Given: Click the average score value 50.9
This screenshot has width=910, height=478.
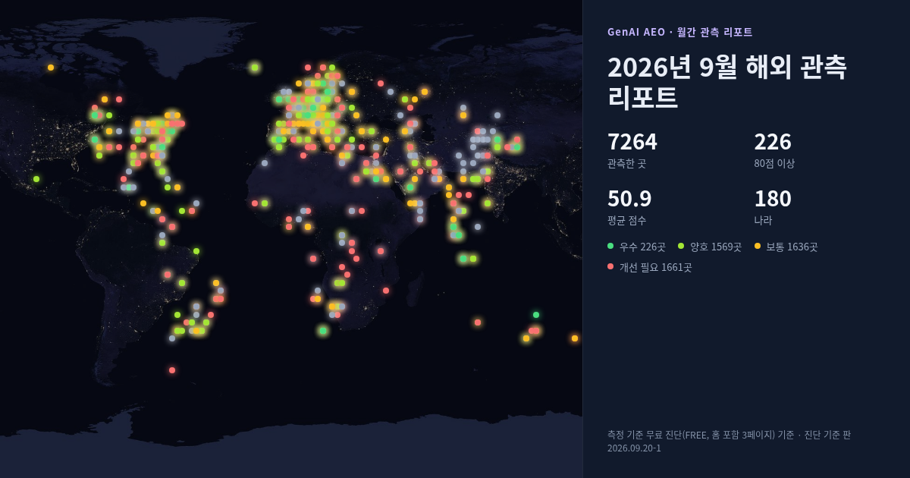Looking at the screenshot, I should point(629,199).
